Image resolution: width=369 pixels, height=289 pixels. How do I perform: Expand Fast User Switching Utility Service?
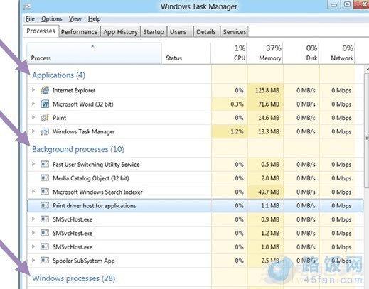pyautogui.click(x=33, y=164)
